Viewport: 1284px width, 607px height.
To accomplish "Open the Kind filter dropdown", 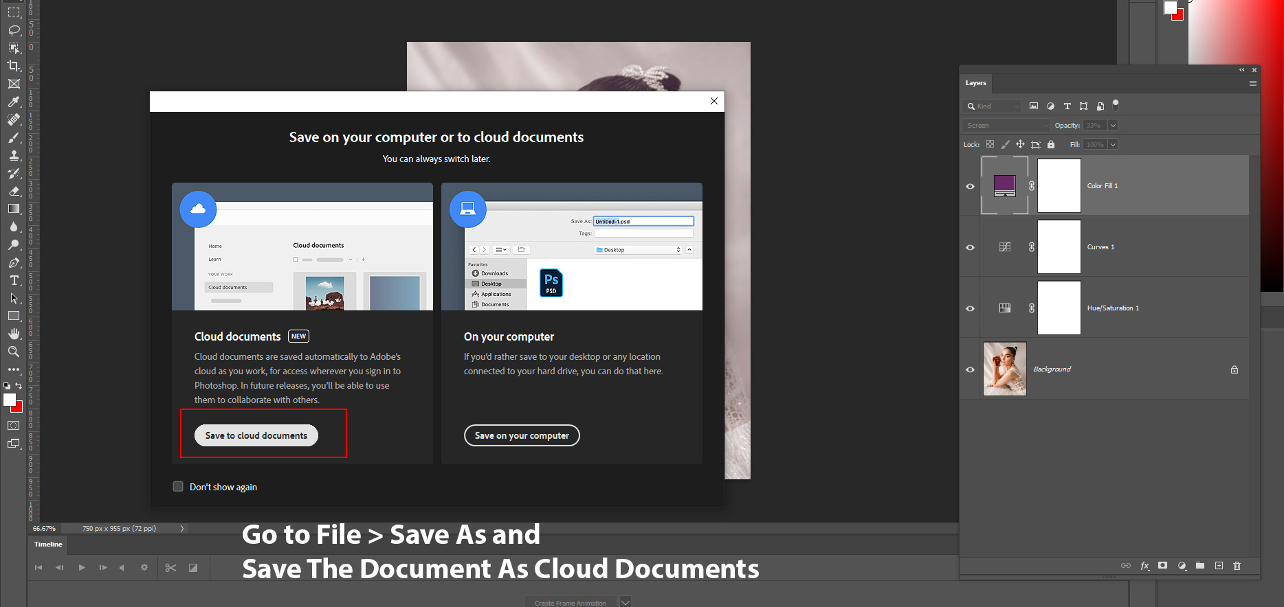I will click(x=993, y=106).
